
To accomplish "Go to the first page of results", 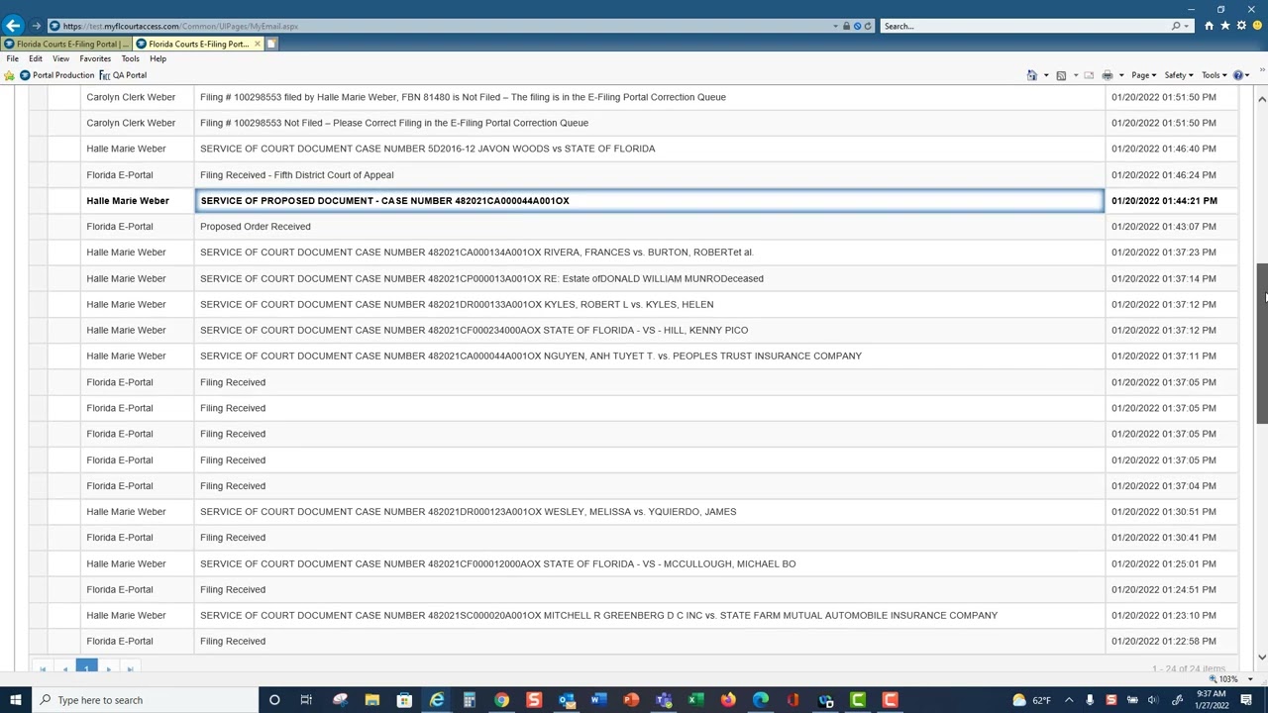I will 43,669.
